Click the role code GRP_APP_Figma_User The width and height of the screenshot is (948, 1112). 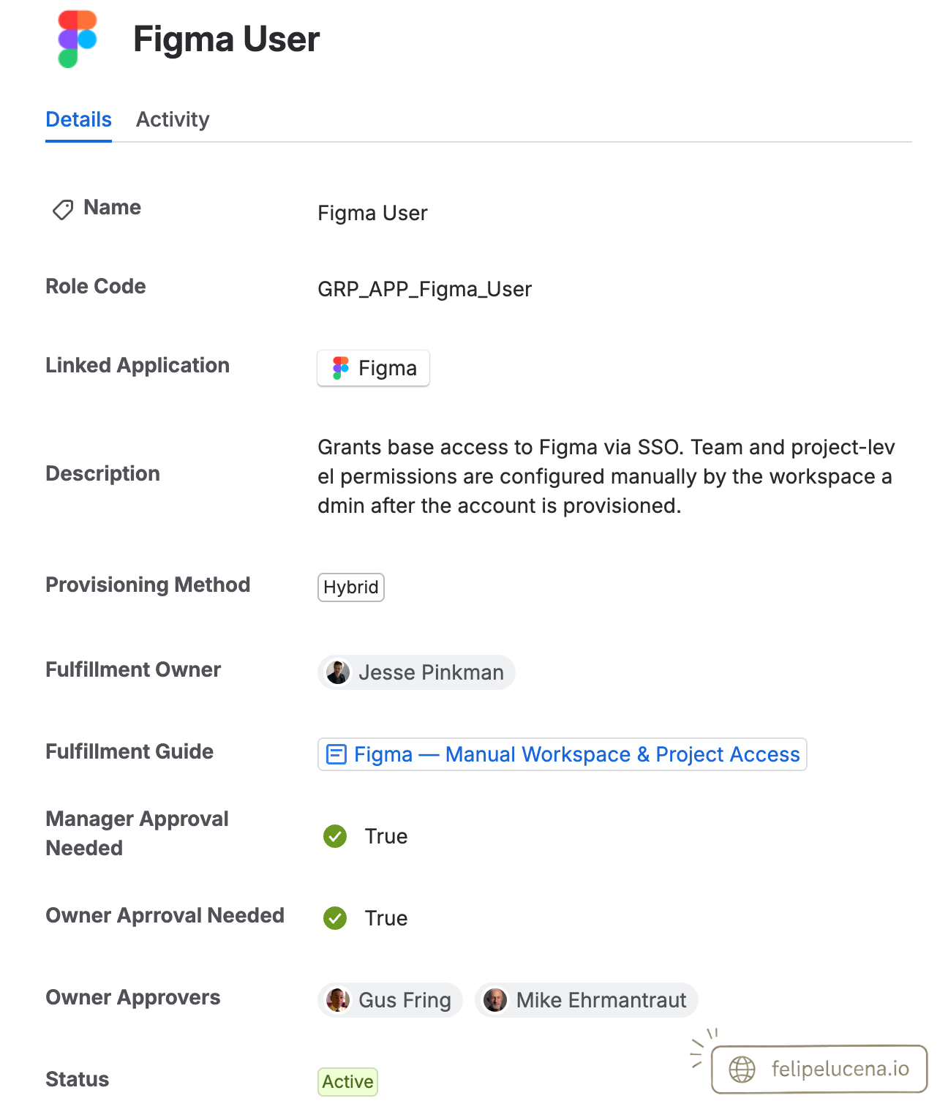424,289
